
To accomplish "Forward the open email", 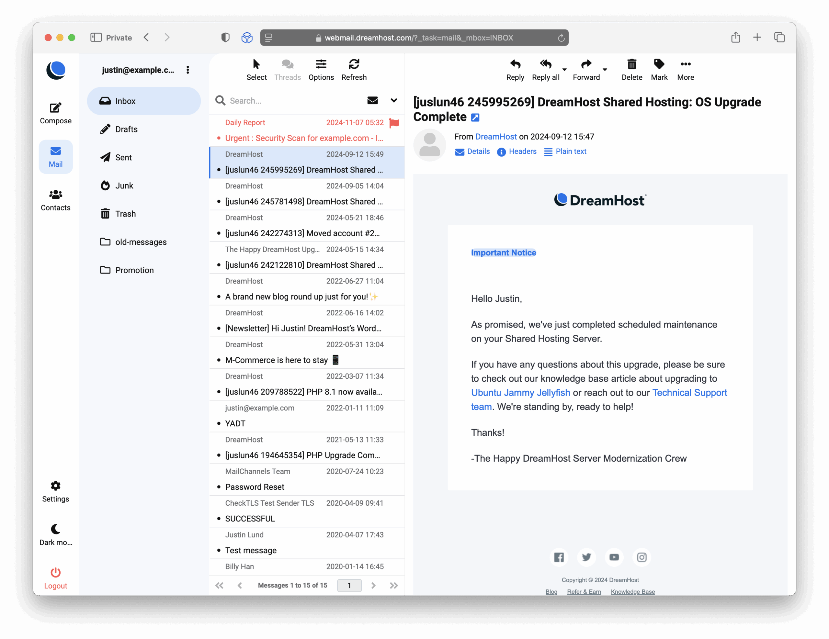I will pos(586,70).
